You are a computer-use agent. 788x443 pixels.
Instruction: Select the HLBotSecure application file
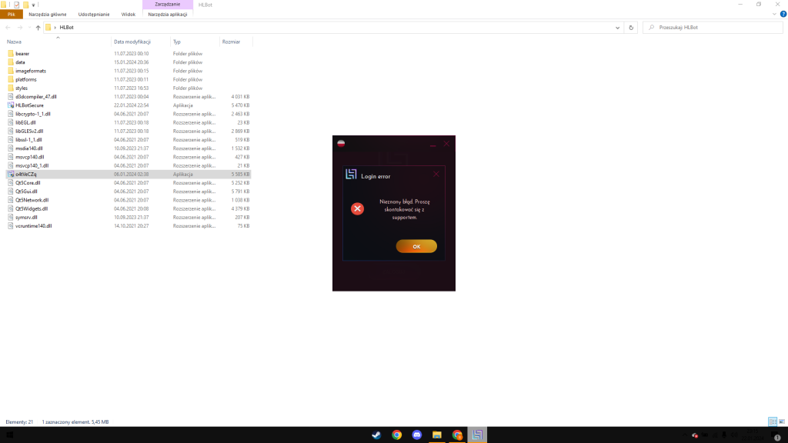29,105
